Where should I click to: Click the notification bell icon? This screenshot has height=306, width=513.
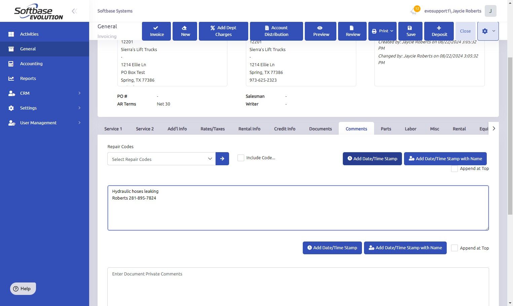414,11
